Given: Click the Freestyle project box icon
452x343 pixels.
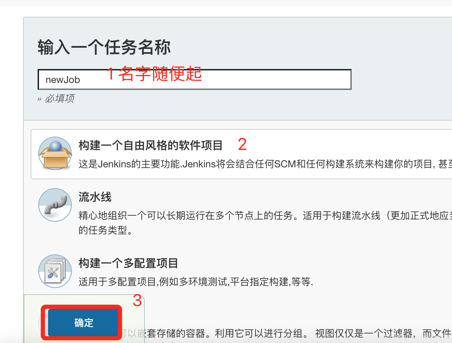Looking at the screenshot, I should pyautogui.click(x=55, y=153).
